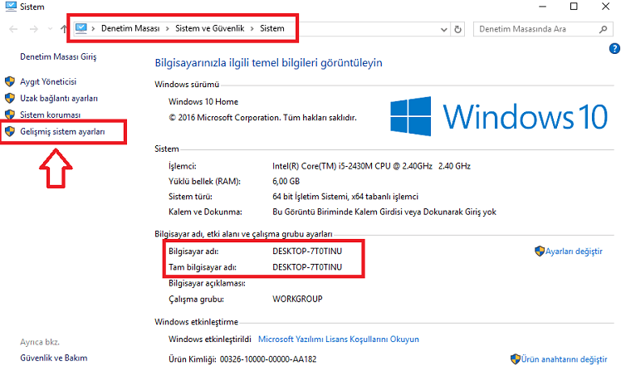Open address bar history dropdown
The image size is (621, 376).
[444, 29]
